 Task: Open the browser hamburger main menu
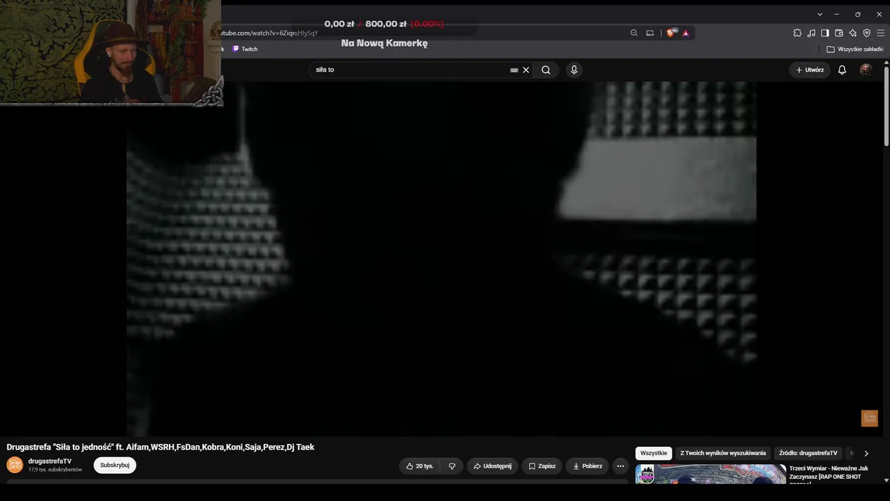coord(881,33)
